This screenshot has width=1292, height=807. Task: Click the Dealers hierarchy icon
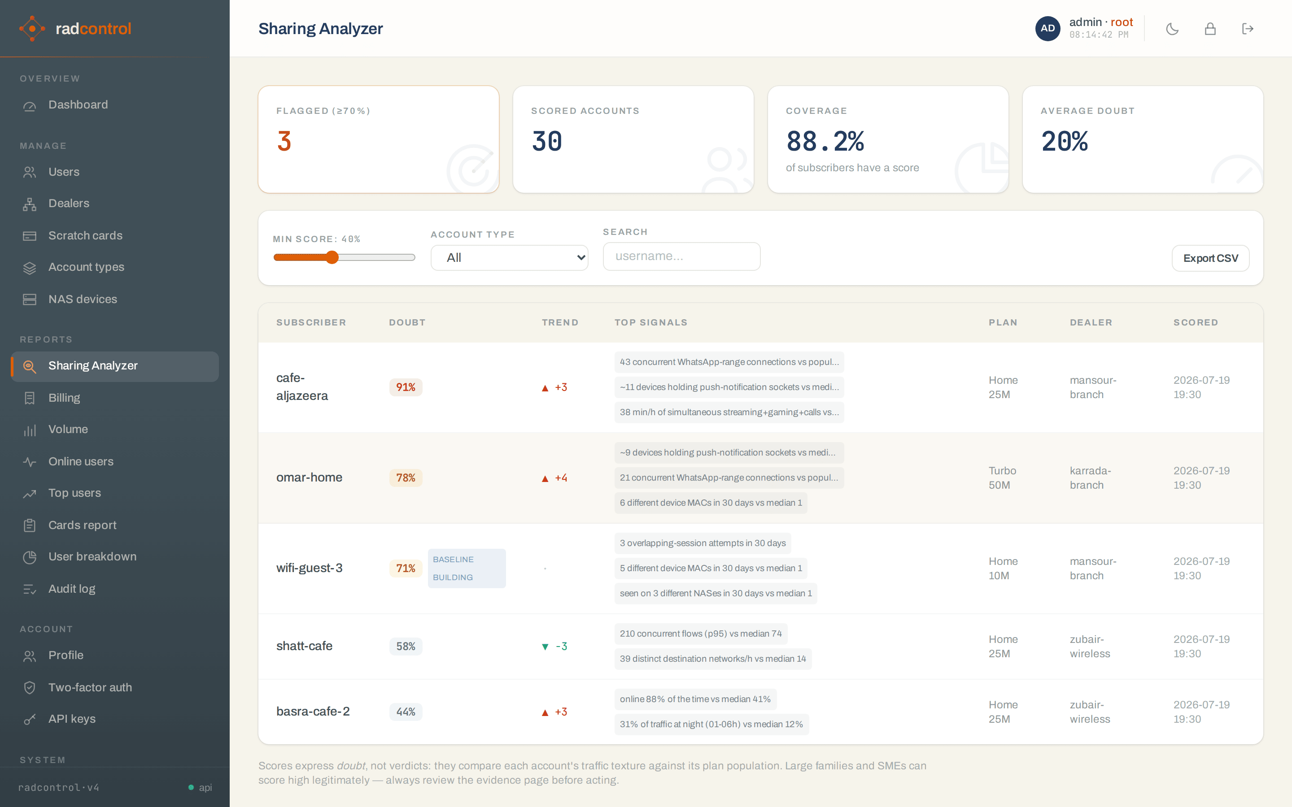(30, 204)
